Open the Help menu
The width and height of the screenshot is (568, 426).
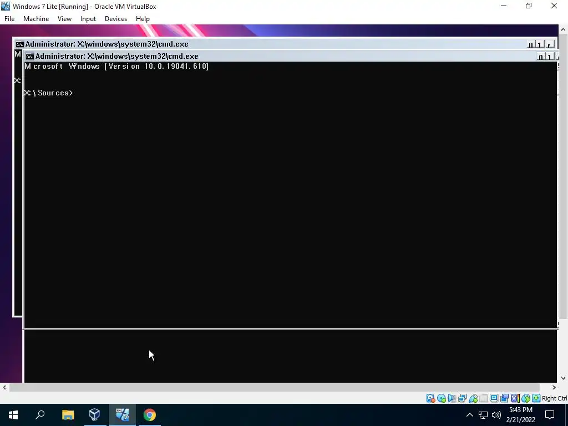click(143, 19)
